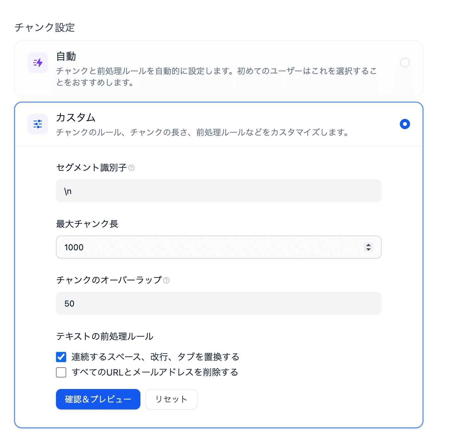Screen dimensions: 451x443
Task: Enable すべてのURLとメールアドレスを削除する checkbox
Action: click(61, 372)
